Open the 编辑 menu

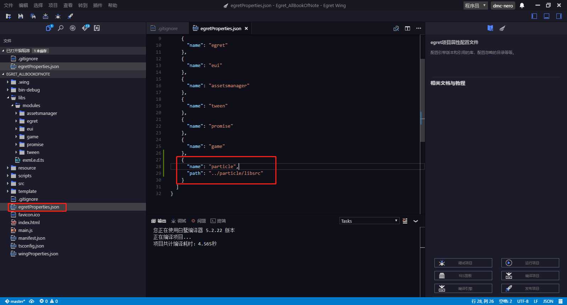[23, 5]
